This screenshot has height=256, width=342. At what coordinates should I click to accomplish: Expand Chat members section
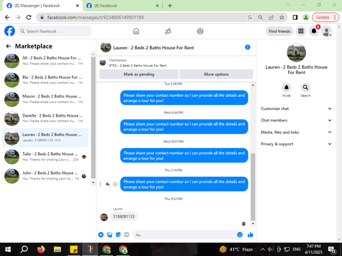click(296, 120)
